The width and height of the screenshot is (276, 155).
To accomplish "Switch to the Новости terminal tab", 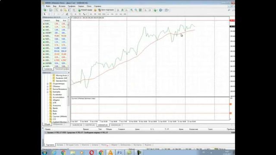I will [85, 145].
